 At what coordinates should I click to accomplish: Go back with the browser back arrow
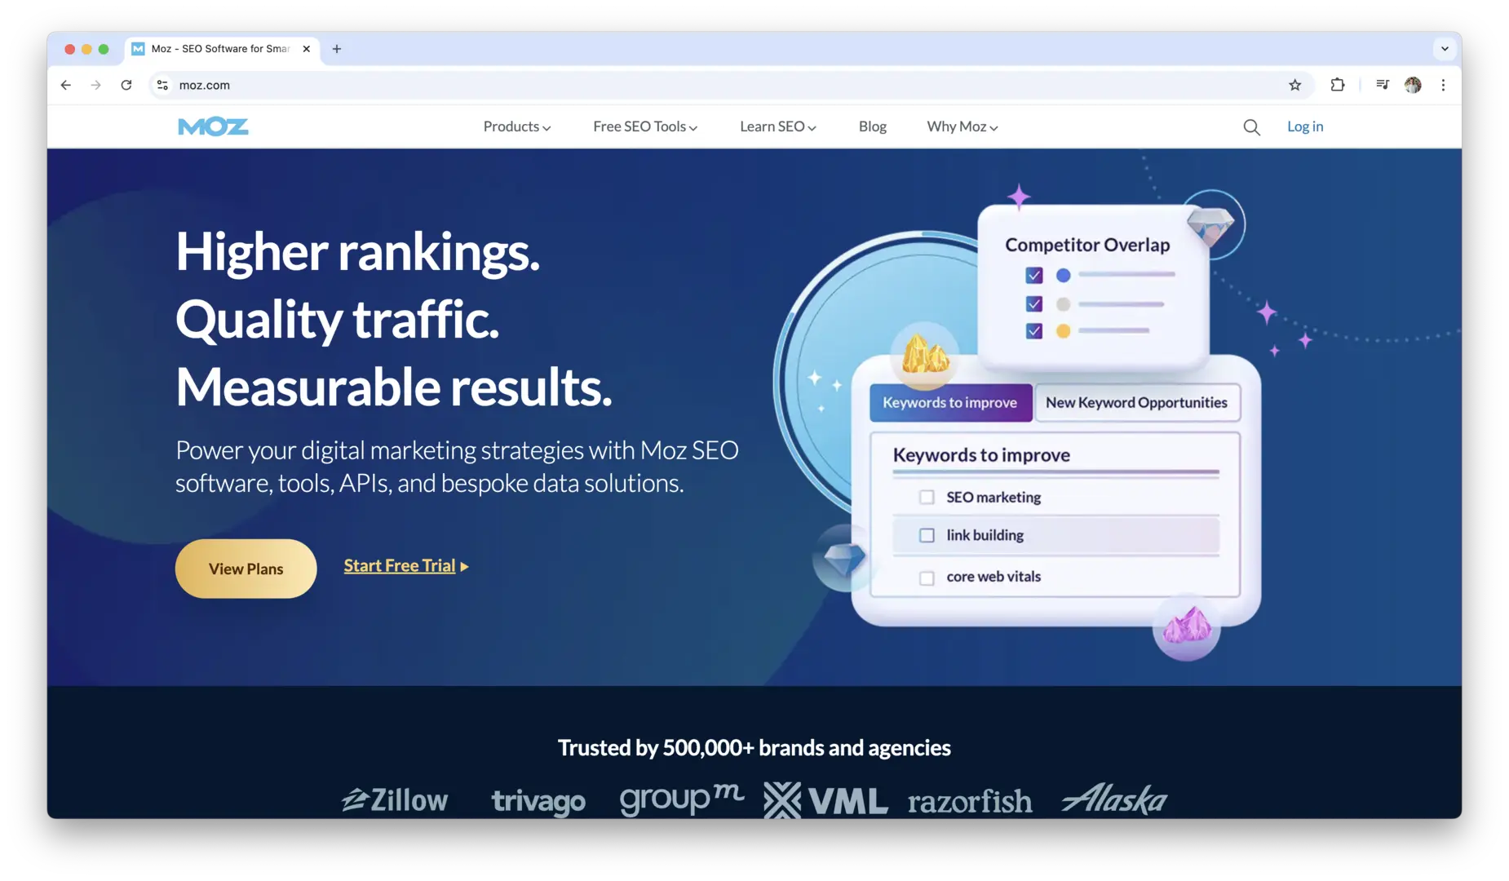pos(66,85)
